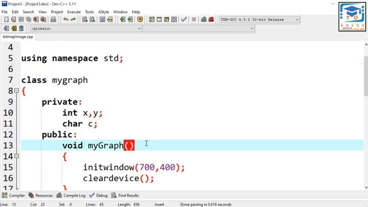Open the Search menu
Viewport: 368px width, 207px height.
pos(28,11)
